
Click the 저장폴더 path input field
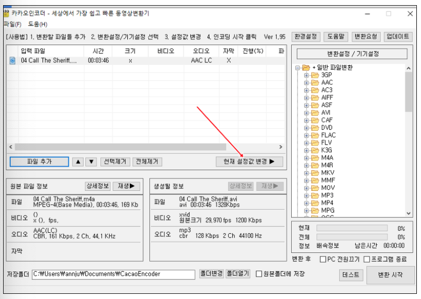114,274
